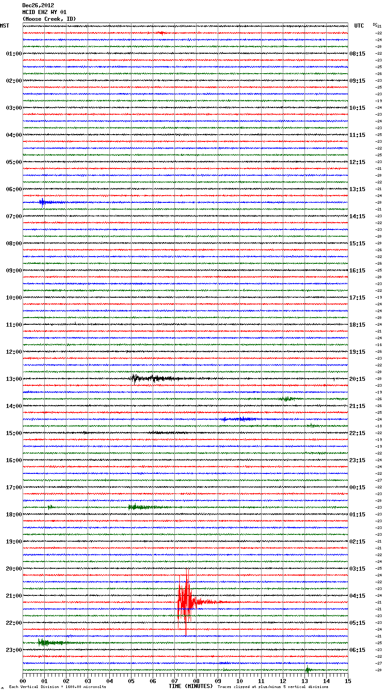The width and height of the screenshot is (384, 693).
Task: Click the UTC timezone header
Action: [359, 26]
